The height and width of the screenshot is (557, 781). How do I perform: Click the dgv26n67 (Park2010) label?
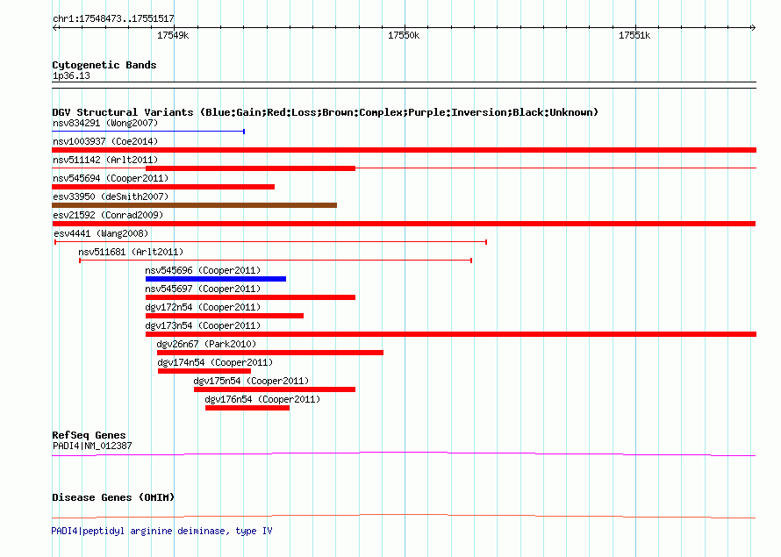pos(206,344)
